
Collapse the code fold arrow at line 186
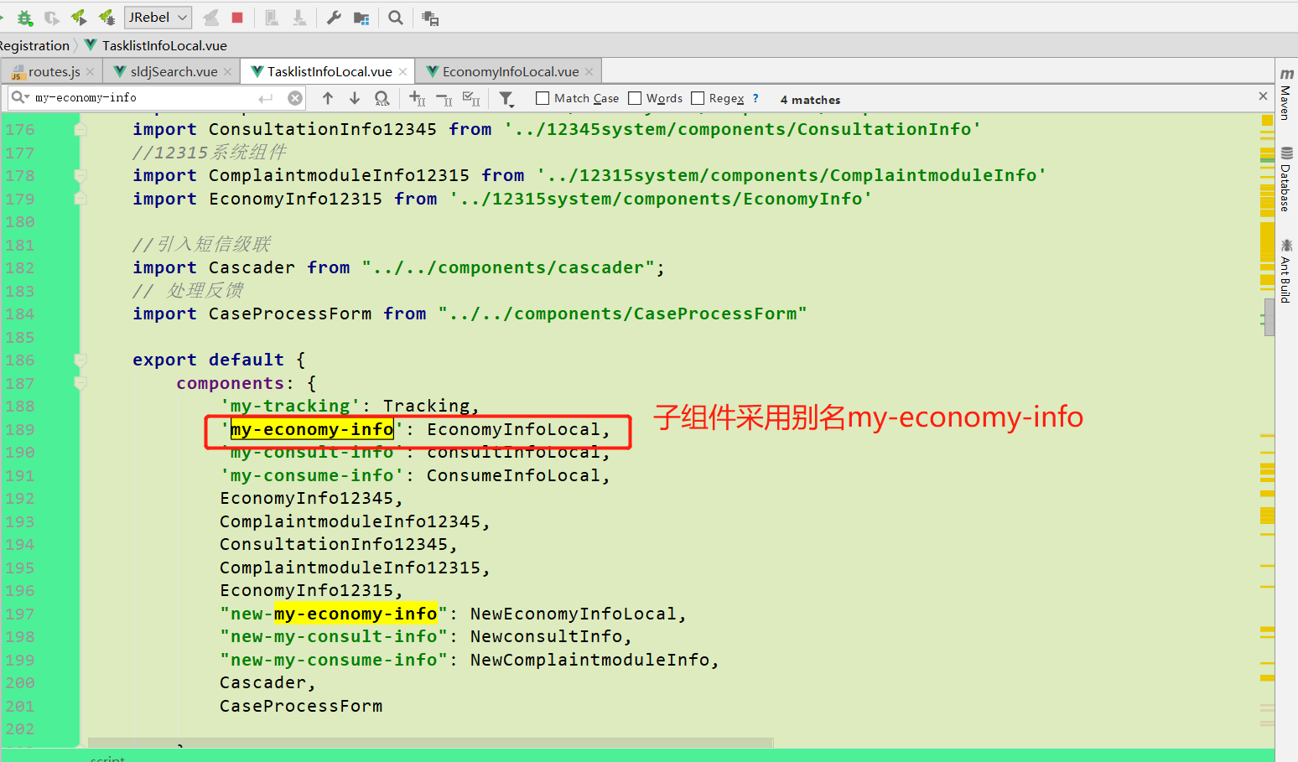pyautogui.click(x=80, y=360)
